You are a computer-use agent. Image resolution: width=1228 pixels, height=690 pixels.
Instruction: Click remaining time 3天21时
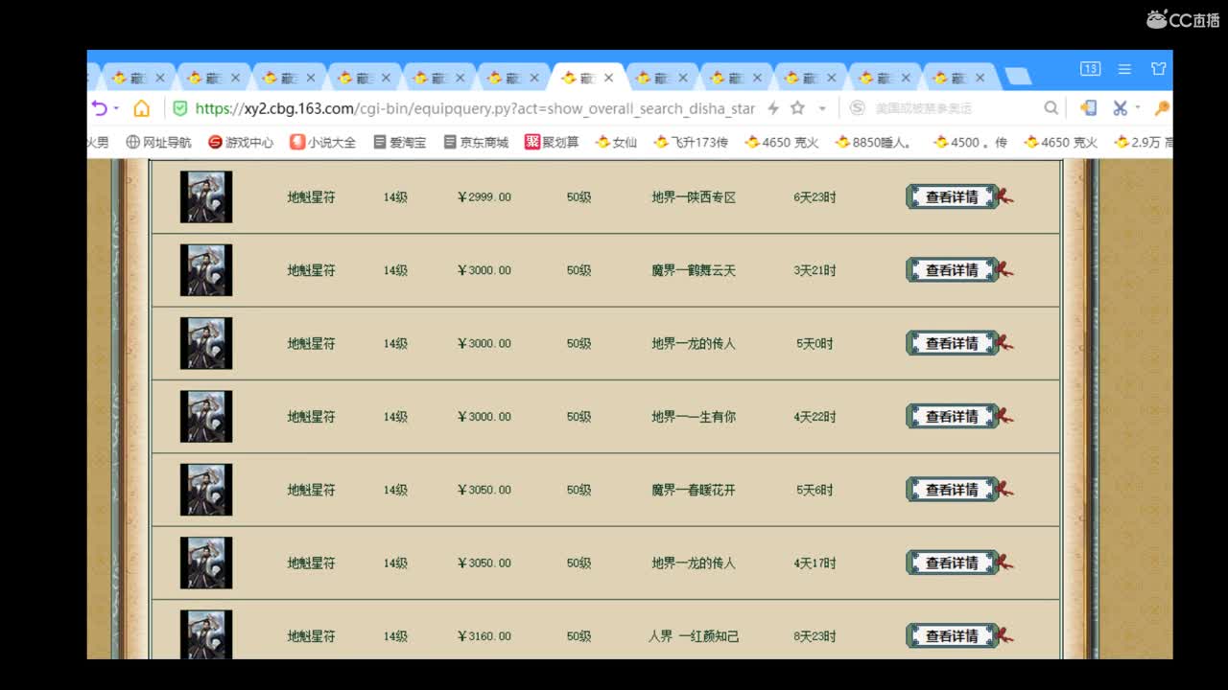[815, 270]
